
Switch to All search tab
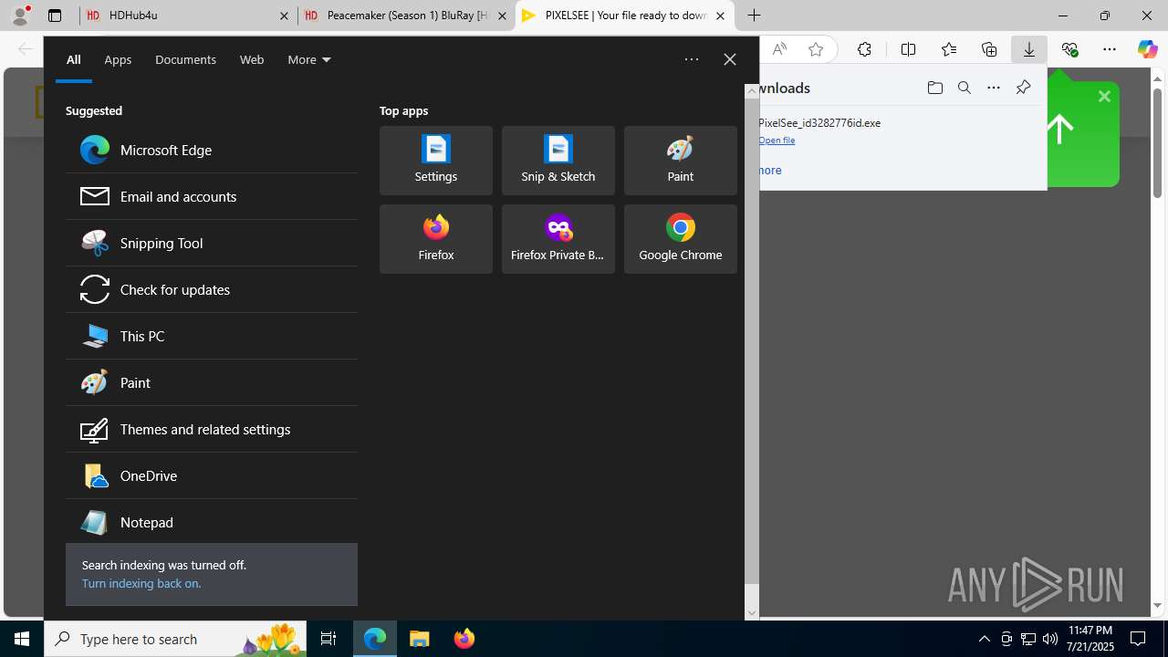[x=74, y=59]
